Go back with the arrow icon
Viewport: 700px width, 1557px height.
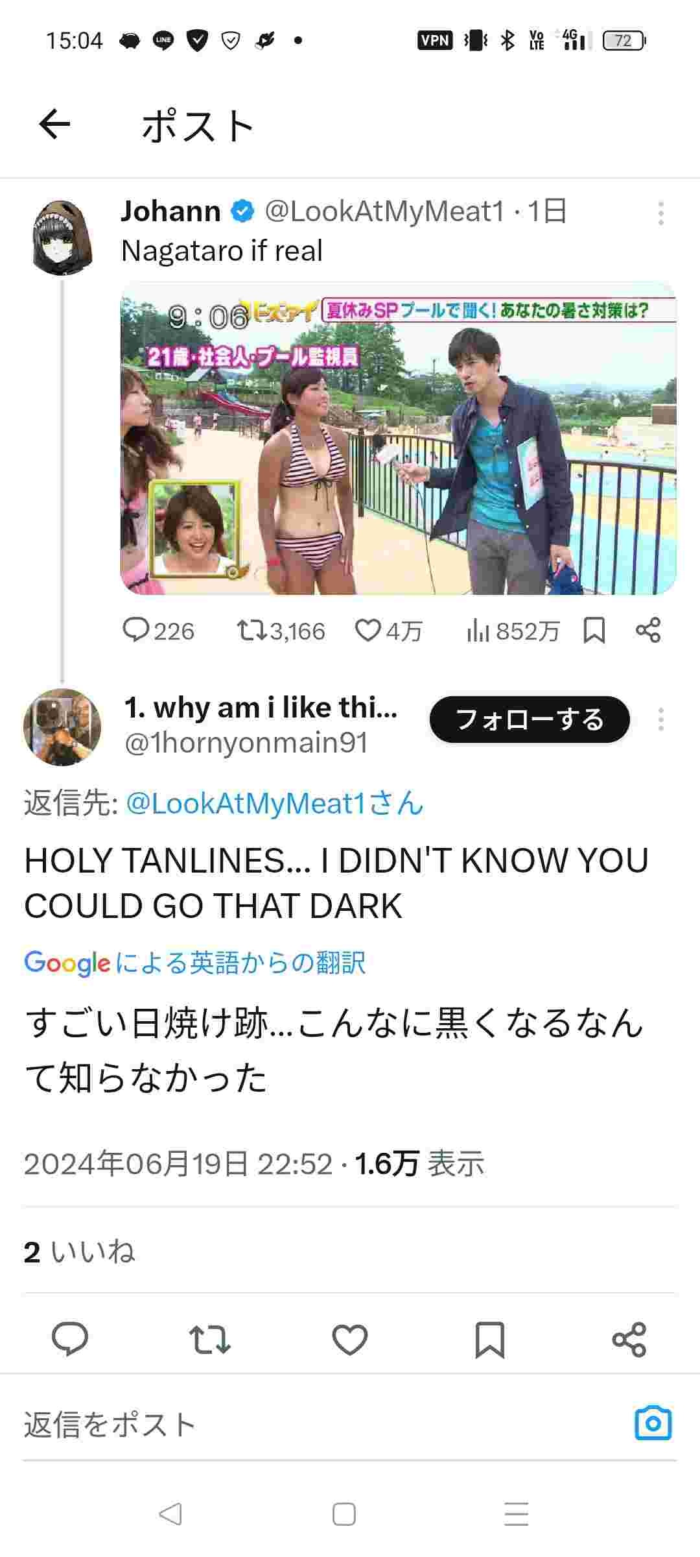coord(54,124)
